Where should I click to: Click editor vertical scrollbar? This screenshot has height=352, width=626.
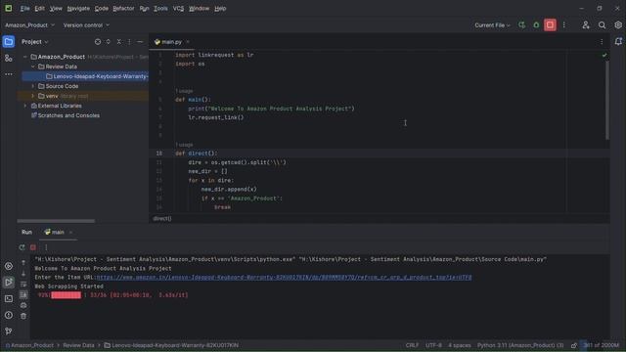[x=607, y=100]
